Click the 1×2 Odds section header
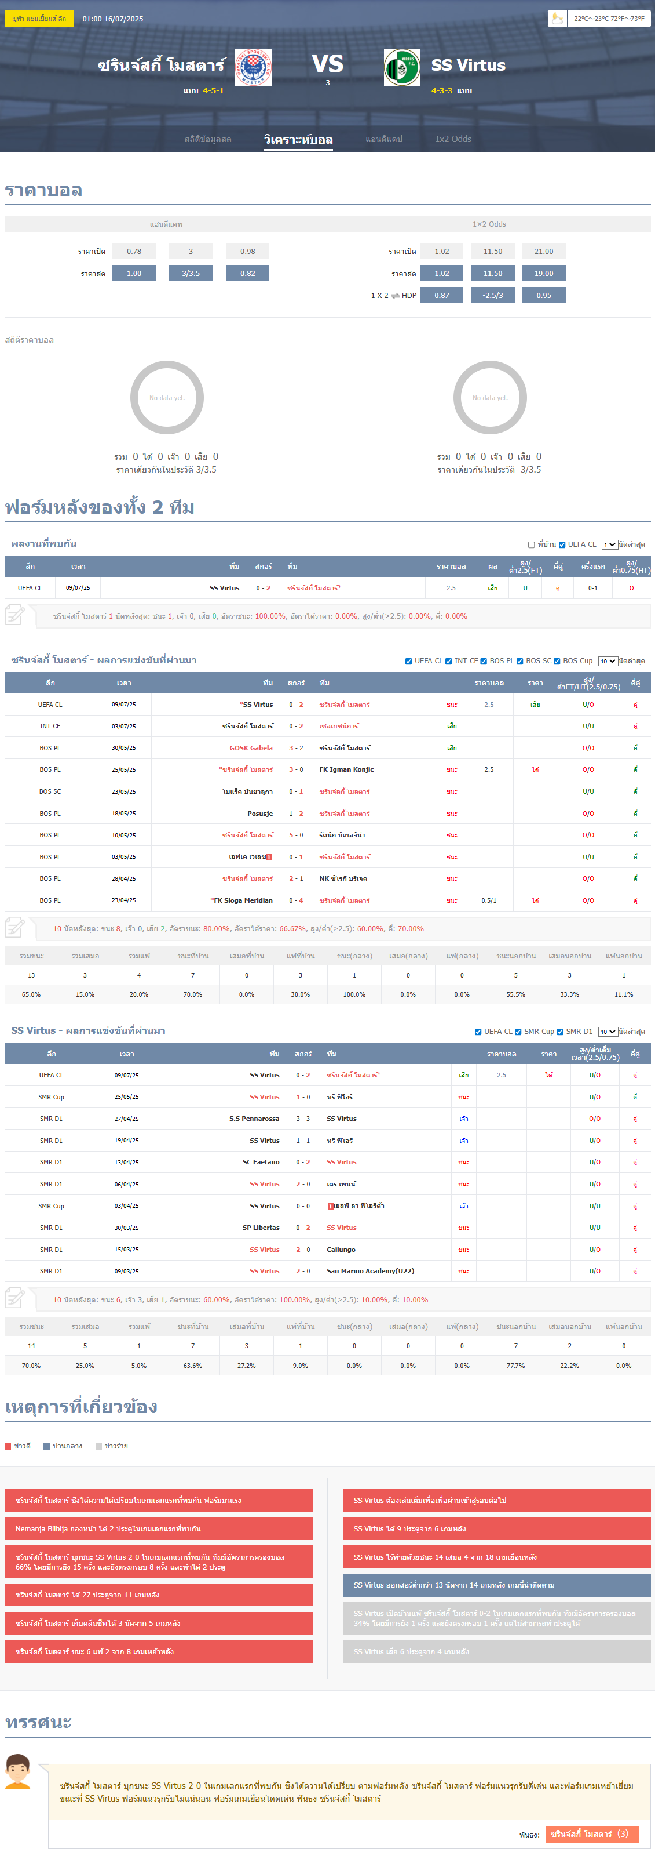 coord(489,224)
